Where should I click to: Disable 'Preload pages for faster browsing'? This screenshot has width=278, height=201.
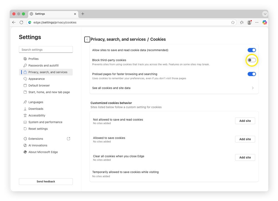pos(252,74)
